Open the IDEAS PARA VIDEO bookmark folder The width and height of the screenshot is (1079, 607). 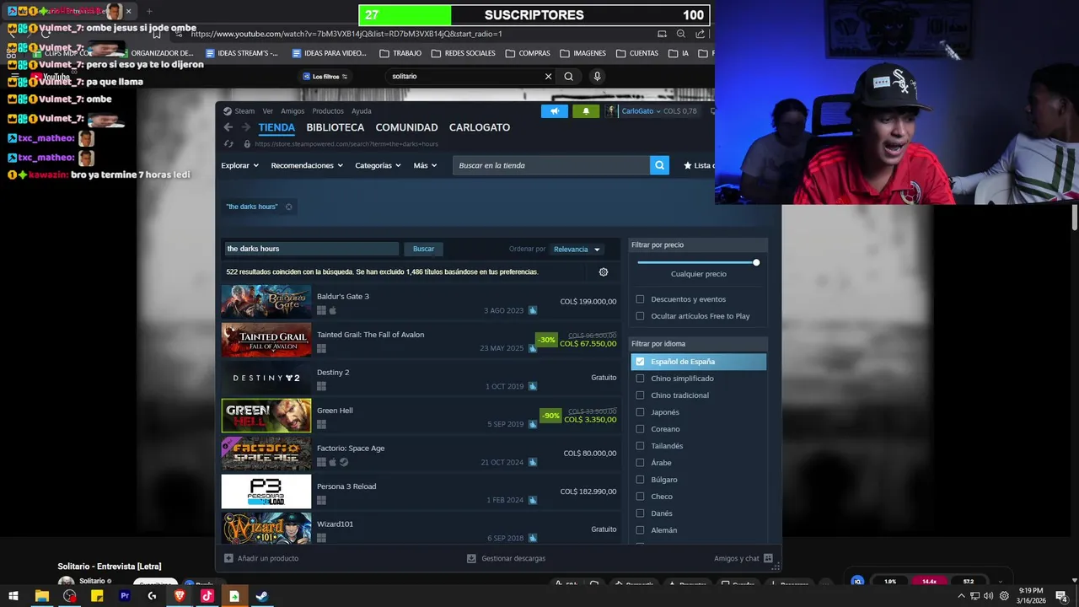point(329,53)
